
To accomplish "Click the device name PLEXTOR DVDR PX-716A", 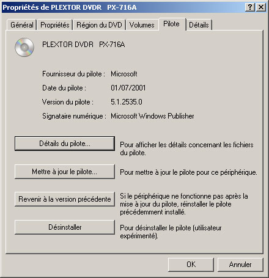I will pos(84,45).
